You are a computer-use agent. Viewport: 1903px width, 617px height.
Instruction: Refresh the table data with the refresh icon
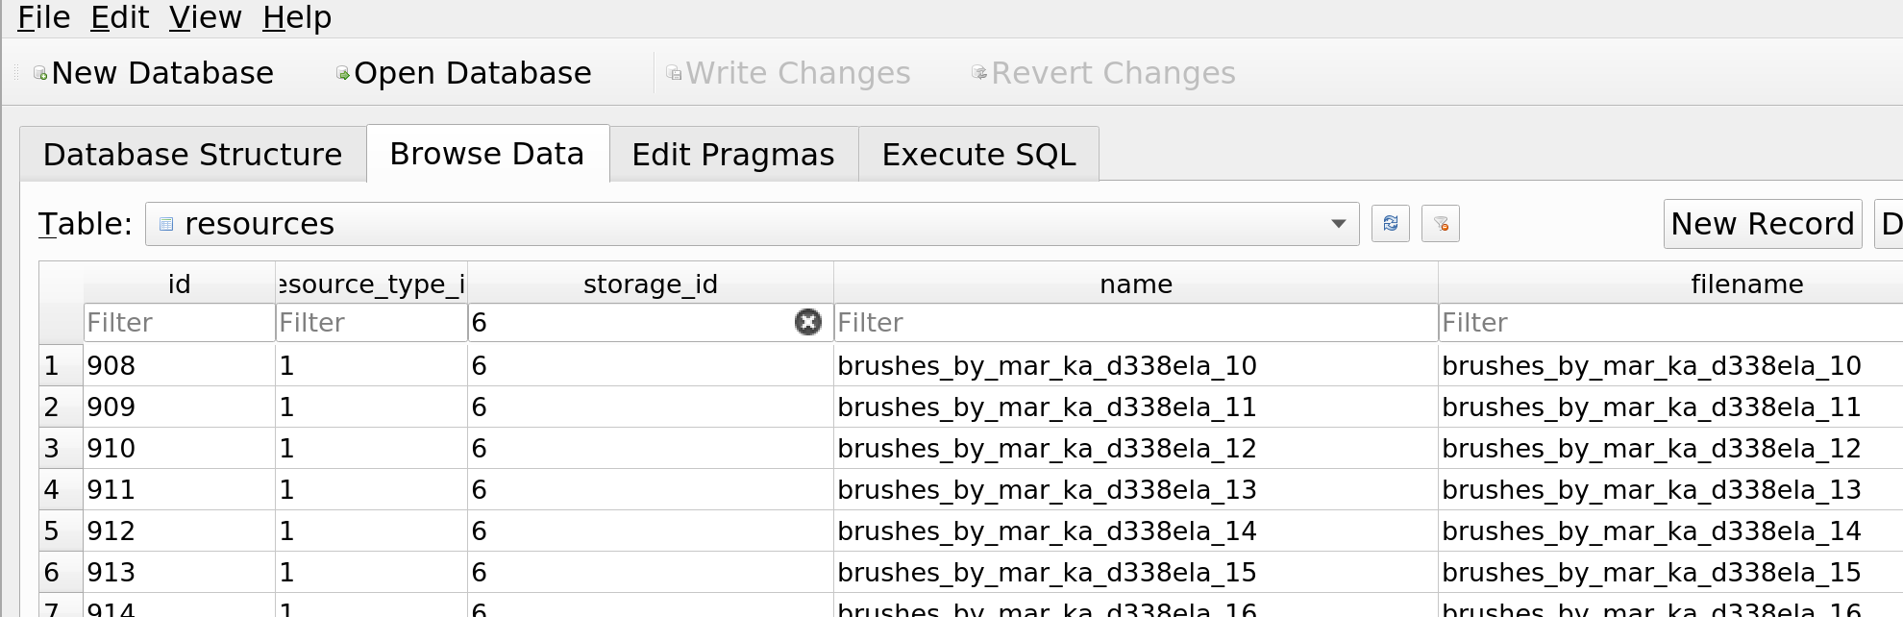coord(1390,224)
